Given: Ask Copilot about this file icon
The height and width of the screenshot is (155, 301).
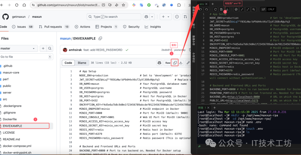Looking at the screenshot, I should click(159, 63).
